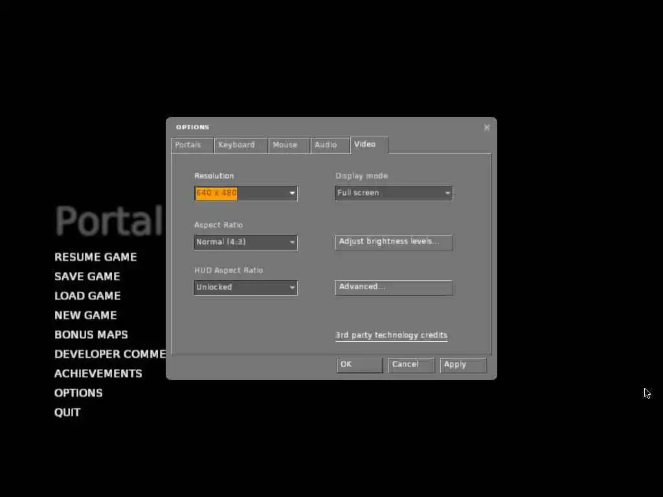Open the Resolution dropdown showing 640 x 480

246,193
